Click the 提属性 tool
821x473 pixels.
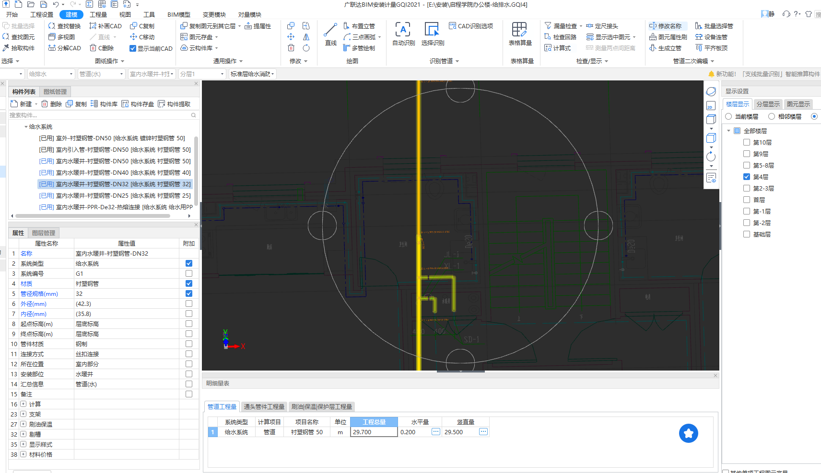(258, 26)
